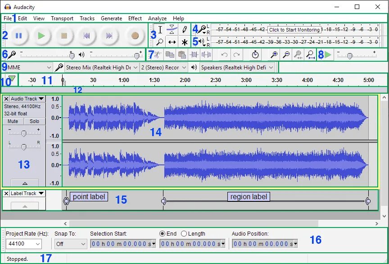
Task: Select the End radio button
Action: (x=162, y=234)
